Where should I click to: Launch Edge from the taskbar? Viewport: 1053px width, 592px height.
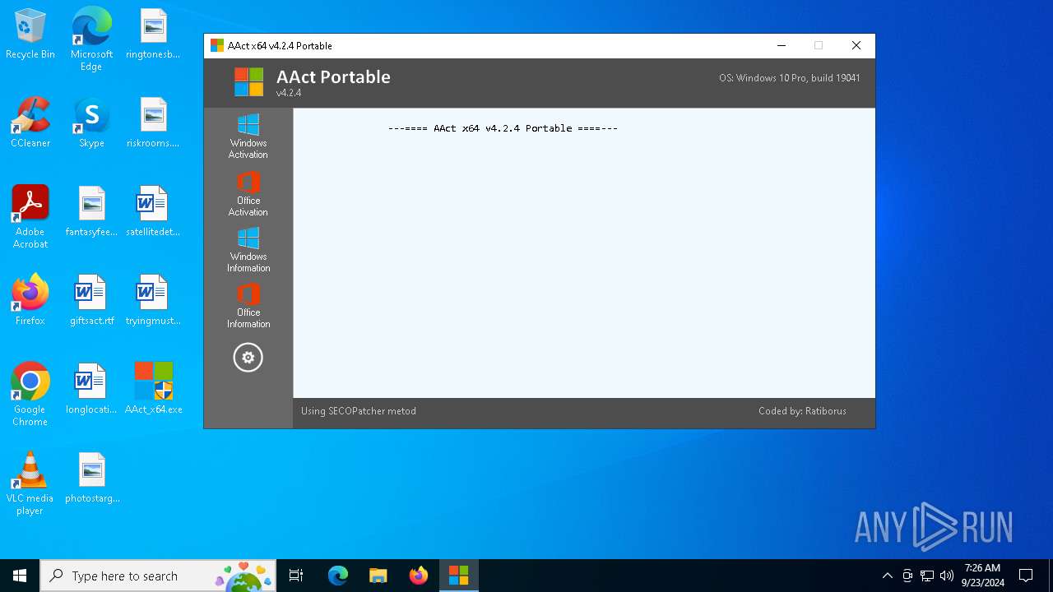[x=338, y=576]
